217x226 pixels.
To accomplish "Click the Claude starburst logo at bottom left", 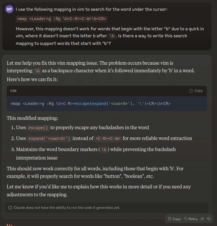I will coord(8,225).
